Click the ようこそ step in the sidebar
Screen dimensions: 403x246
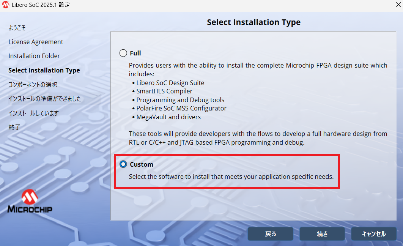click(17, 28)
